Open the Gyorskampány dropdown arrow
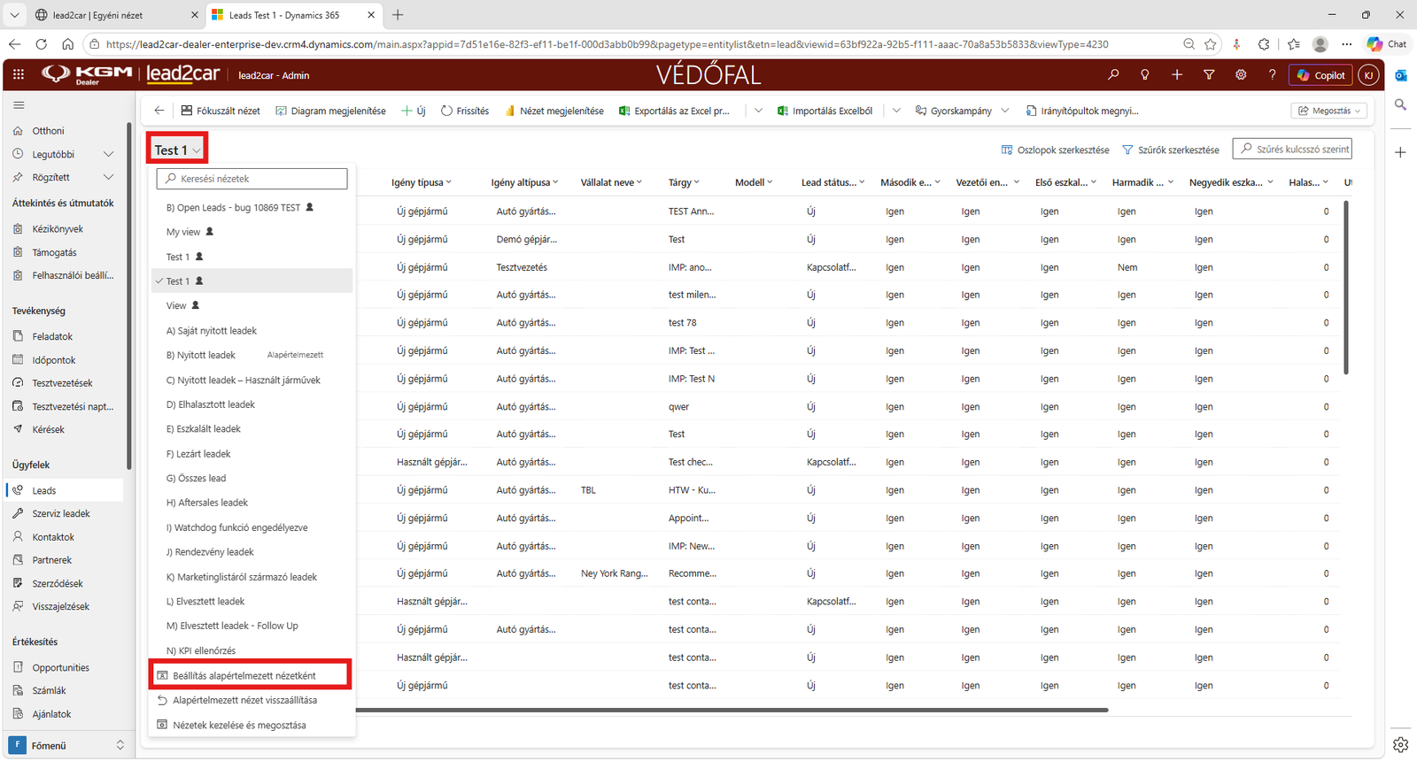The image size is (1417, 761). coord(1005,111)
